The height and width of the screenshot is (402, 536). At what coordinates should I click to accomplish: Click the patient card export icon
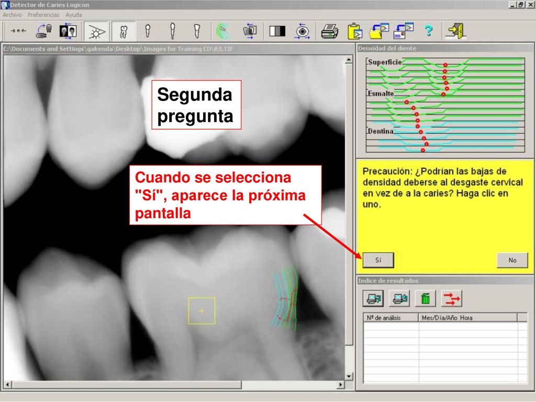tap(404, 31)
